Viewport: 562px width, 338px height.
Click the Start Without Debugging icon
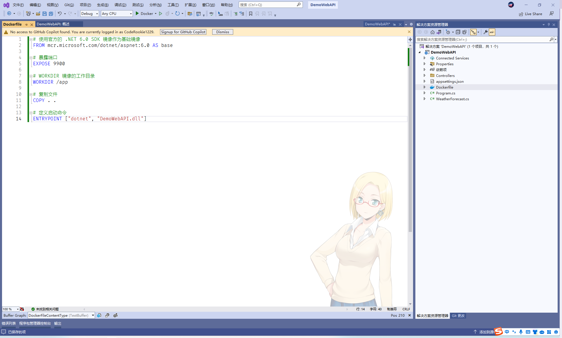[x=160, y=14]
